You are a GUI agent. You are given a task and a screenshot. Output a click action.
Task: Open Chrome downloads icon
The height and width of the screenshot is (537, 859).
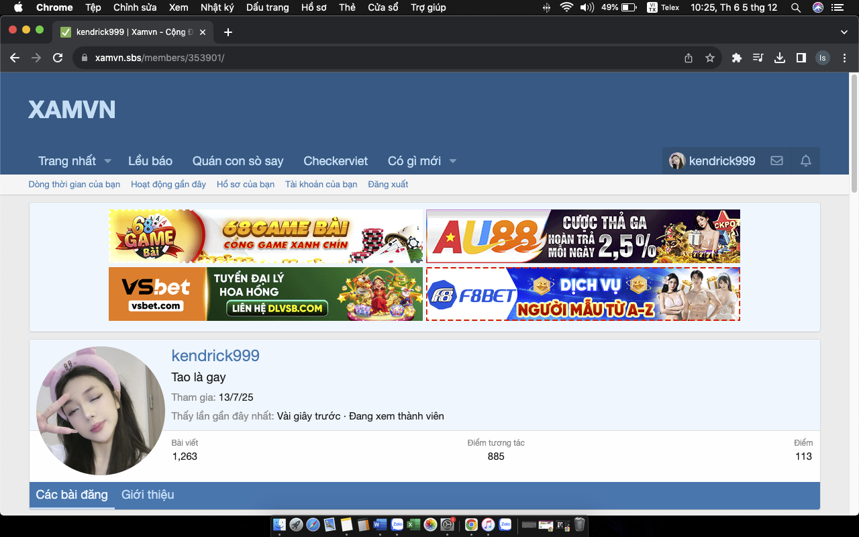pos(780,58)
